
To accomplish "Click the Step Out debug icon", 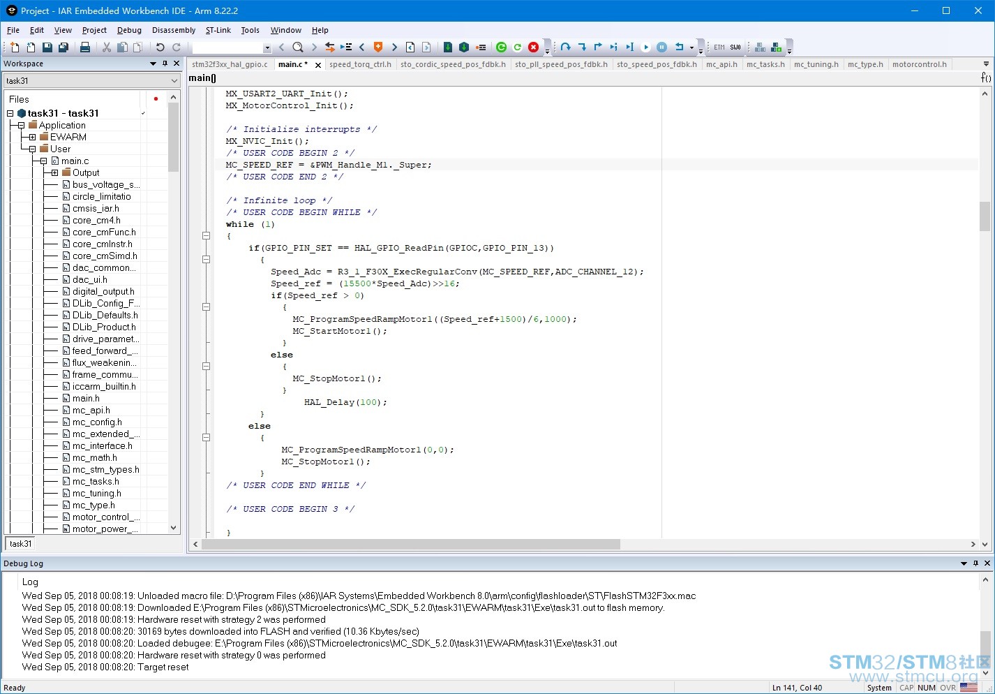I will [x=598, y=47].
